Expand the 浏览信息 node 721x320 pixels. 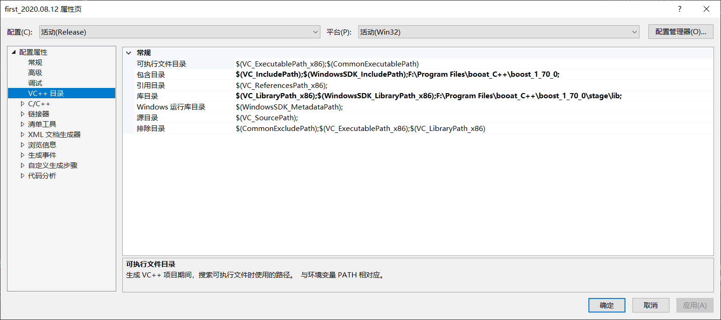(22, 145)
